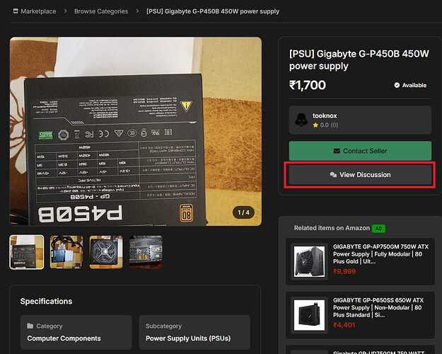
Task: Select Power Supply Units (PSUs) subcategory
Action: click(190, 338)
